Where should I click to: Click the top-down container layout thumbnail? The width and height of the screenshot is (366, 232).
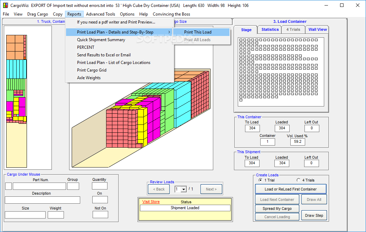16,101
